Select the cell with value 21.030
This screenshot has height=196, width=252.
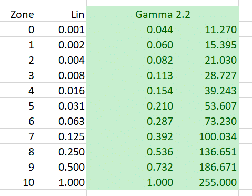207,60
